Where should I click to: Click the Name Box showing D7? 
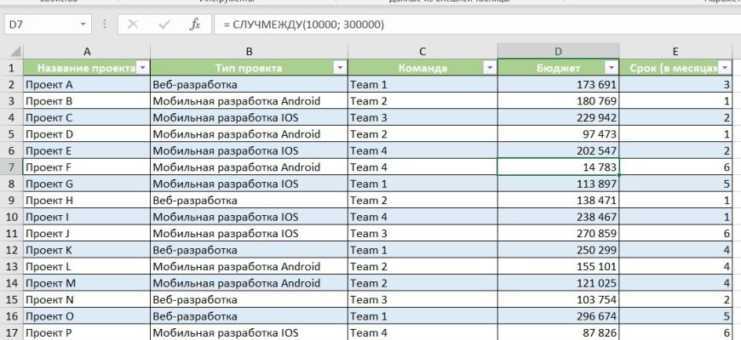[x=38, y=25]
